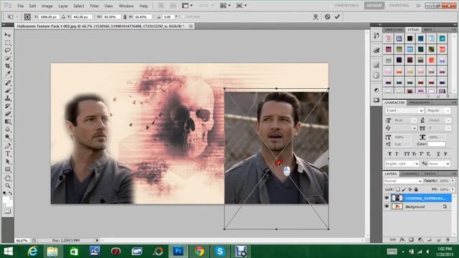Image resolution: width=459 pixels, height=258 pixels.
Task: Toggle Underline in Character panel
Action: click(438, 154)
